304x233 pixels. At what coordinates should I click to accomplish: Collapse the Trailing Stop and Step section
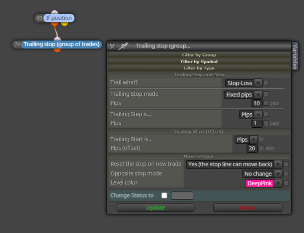pos(199,75)
